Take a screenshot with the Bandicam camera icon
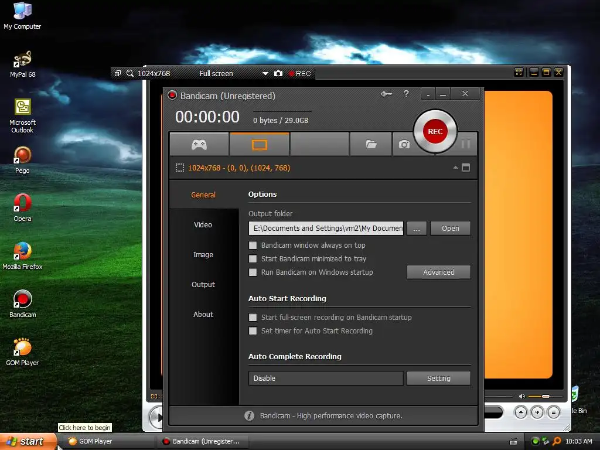 [x=404, y=144]
